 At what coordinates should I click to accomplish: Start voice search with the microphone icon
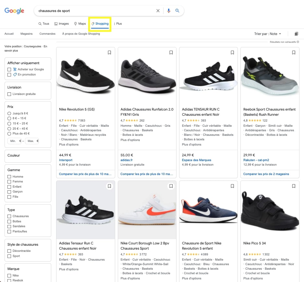[169, 11]
